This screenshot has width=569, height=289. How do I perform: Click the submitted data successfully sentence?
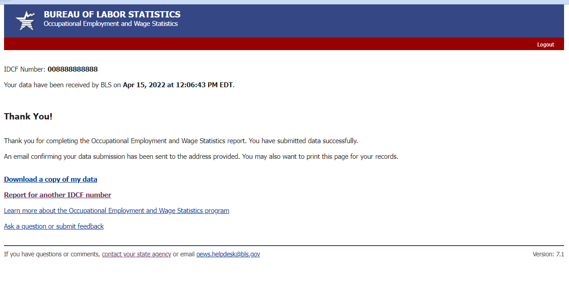point(303,141)
